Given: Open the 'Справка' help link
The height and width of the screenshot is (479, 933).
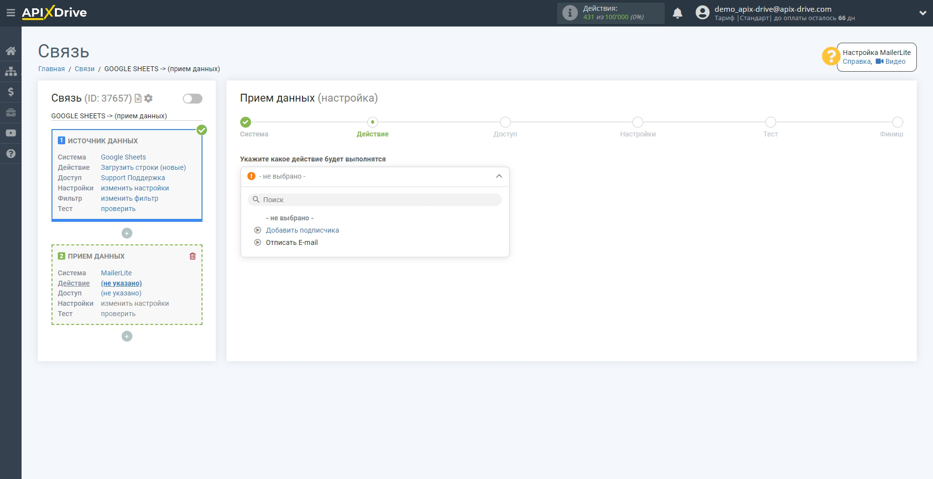Looking at the screenshot, I should click(857, 61).
